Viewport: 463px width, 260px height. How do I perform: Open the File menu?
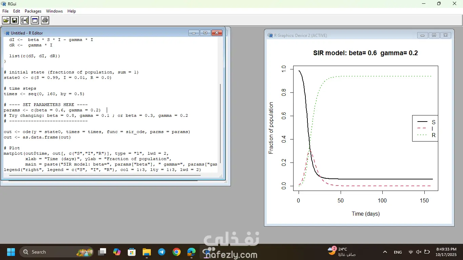(5, 11)
